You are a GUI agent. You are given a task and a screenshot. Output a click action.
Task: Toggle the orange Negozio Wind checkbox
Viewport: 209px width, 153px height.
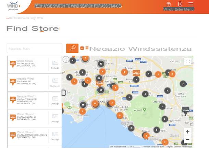coord(82,48)
